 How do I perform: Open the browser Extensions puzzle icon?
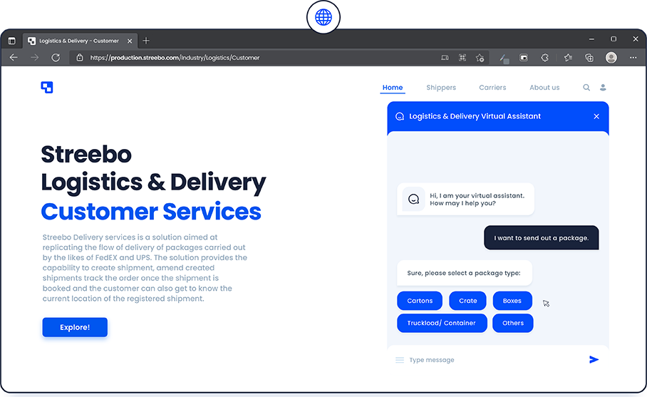544,58
